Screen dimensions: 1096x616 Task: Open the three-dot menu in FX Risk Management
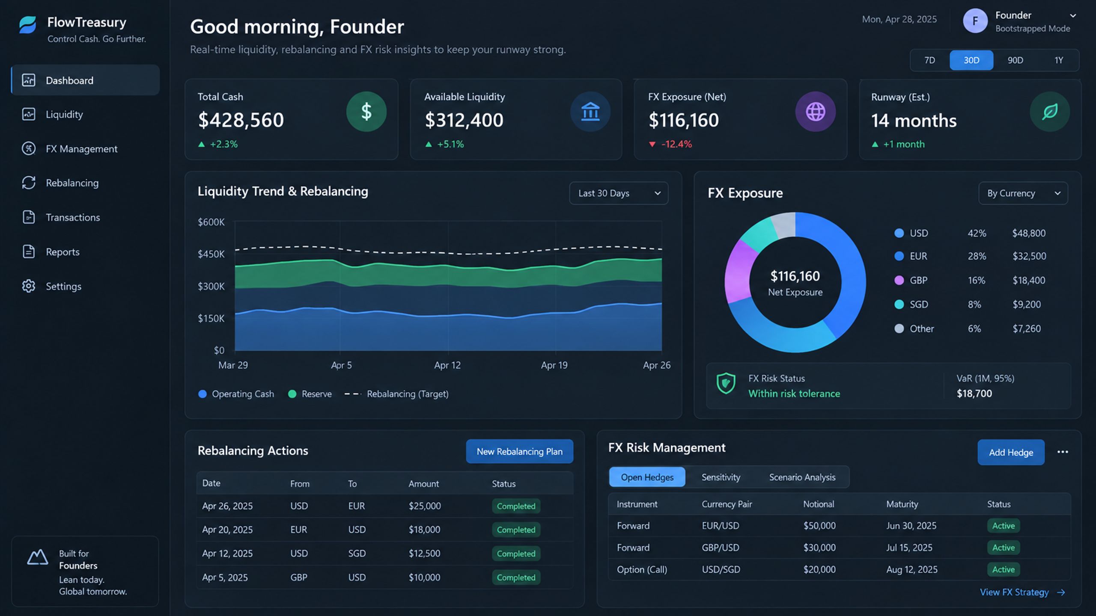click(x=1063, y=452)
